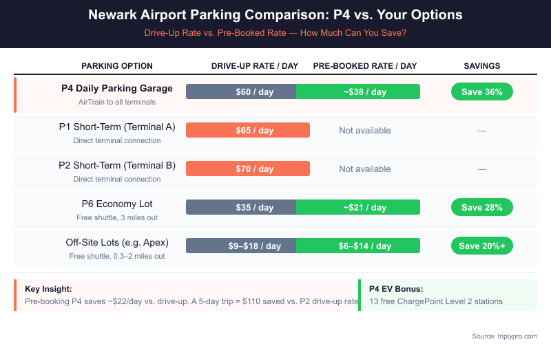
Task: Click the "Save 20%+" off-site lots badge
Action: tap(482, 246)
